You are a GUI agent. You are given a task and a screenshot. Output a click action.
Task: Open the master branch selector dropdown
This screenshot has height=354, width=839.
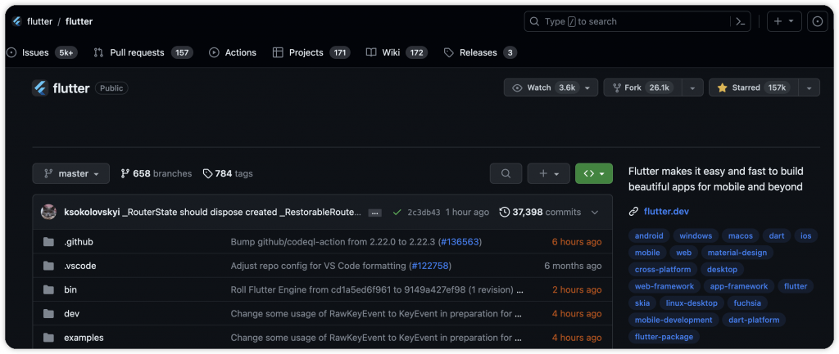70,173
